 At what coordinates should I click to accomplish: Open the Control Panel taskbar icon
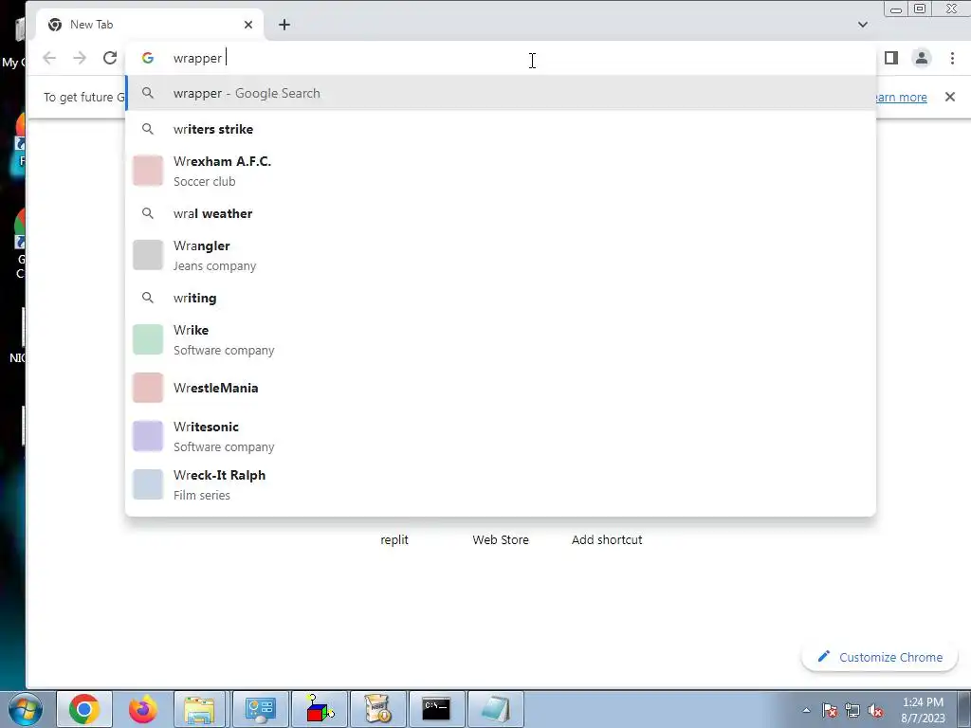tap(260, 709)
